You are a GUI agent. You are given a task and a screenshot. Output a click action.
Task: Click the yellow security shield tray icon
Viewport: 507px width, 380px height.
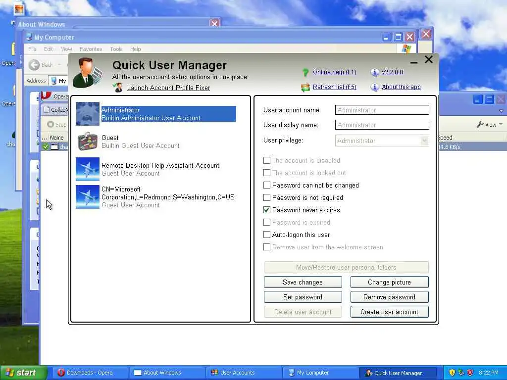[x=452, y=373]
